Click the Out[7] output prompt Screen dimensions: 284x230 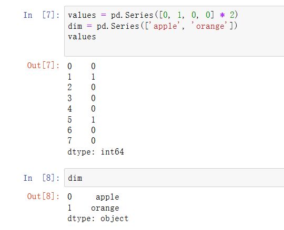pyautogui.click(x=43, y=65)
